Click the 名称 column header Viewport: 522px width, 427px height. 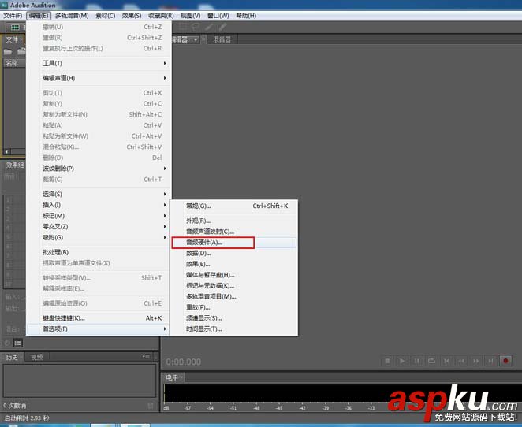click(x=13, y=63)
